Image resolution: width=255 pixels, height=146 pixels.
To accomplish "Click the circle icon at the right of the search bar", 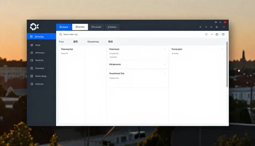I will click(206, 34).
